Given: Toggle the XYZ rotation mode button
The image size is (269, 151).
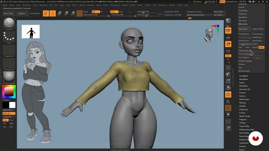Looking at the screenshot, I should coord(228,56).
